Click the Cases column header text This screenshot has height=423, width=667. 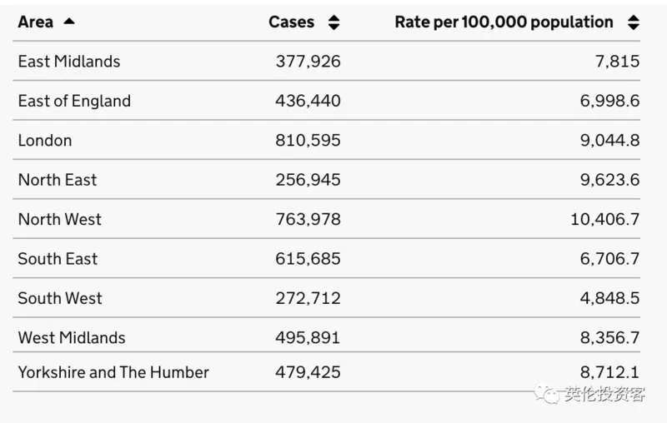[x=291, y=22]
